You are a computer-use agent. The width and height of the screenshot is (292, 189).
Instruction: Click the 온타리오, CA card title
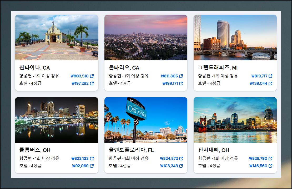coord(124,68)
